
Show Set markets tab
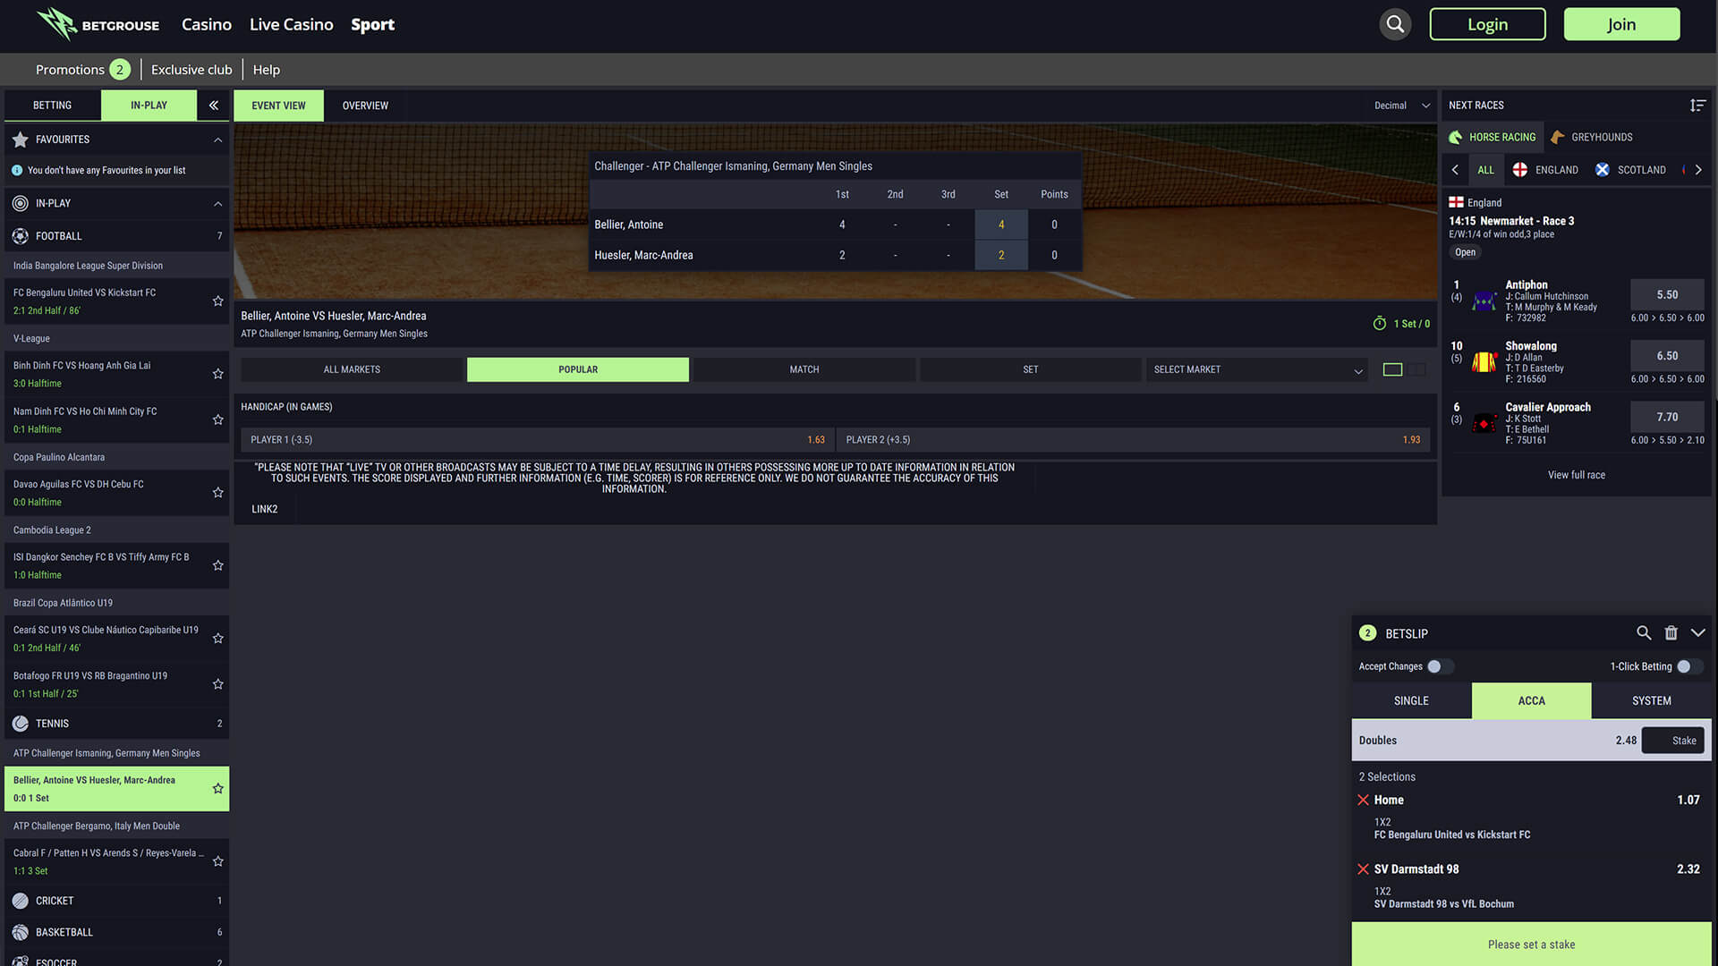[x=1031, y=369]
